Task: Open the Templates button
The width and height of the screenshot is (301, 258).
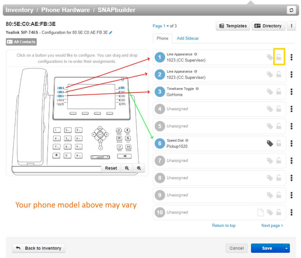Action: (233, 26)
